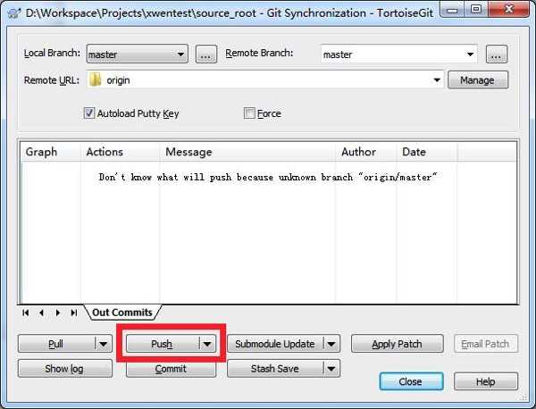536x409 pixels.
Task: Click the unknown branch origin/master message
Action: (268, 177)
